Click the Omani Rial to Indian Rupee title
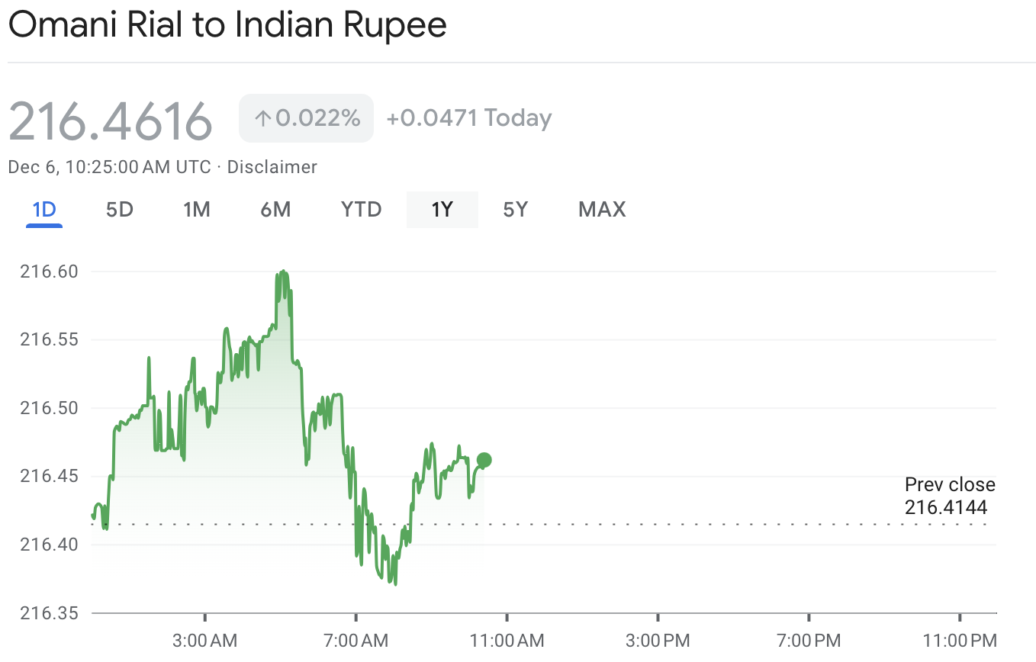Image resolution: width=1036 pixels, height=662 pixels. tap(227, 26)
